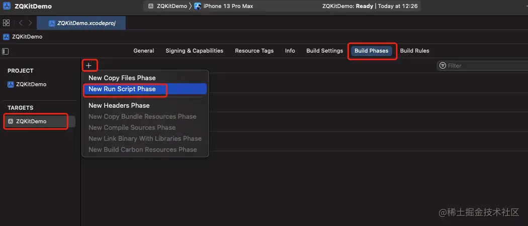This screenshot has width=528, height=226.
Task: Select ZQKitDemo under TARGETS
Action: click(x=39, y=121)
